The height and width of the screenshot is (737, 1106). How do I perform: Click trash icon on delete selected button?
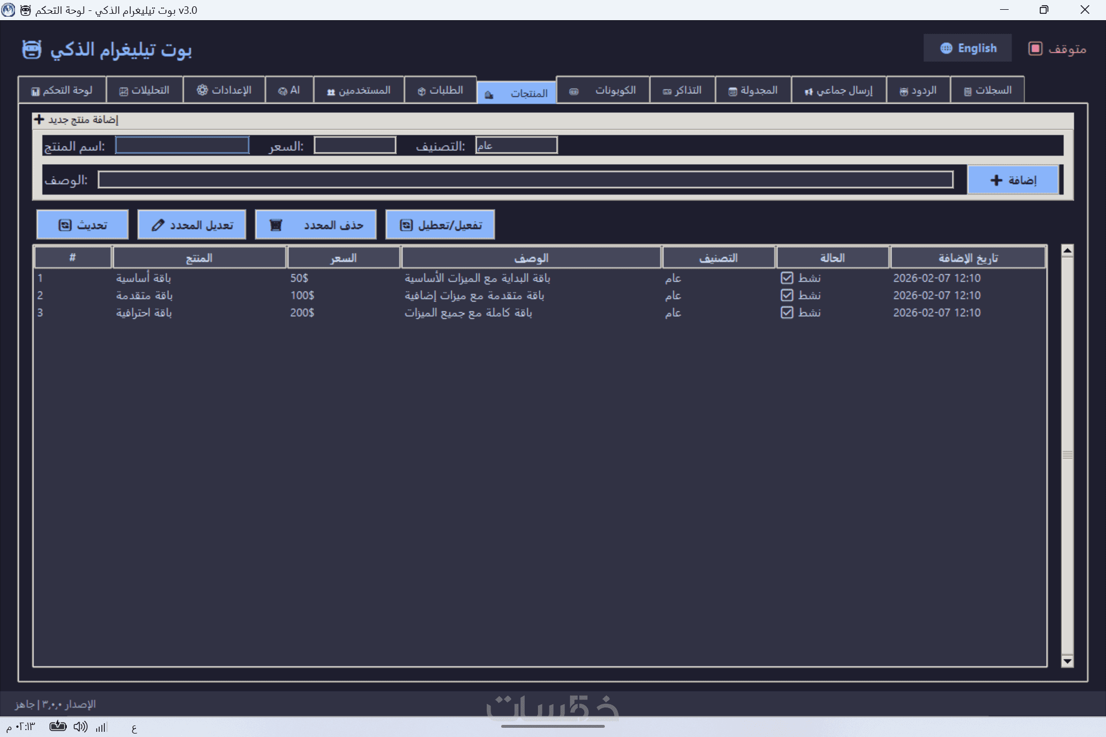coord(276,225)
